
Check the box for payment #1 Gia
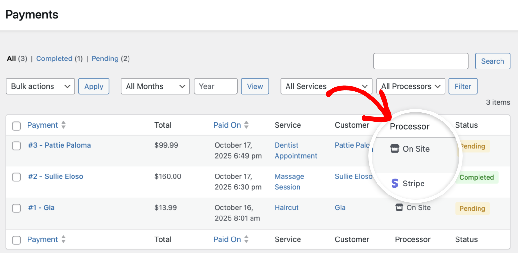17,208
